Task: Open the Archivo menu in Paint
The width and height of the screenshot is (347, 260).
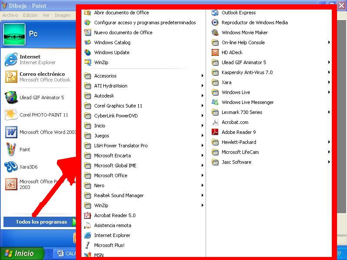Action: tap(10, 15)
